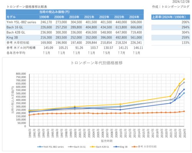Click the Ymh YSL-882 series legend entry
This screenshot has height=153, width=192.
click(x=50, y=147)
